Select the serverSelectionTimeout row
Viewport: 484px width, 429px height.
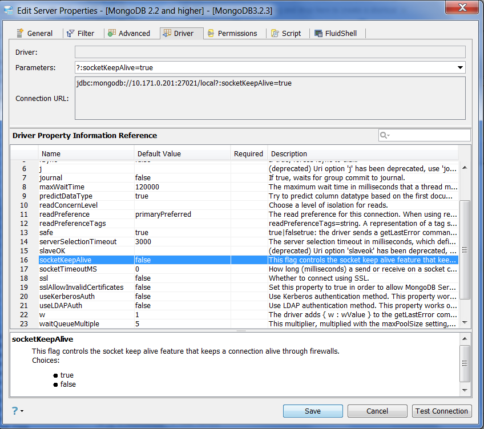235,242
